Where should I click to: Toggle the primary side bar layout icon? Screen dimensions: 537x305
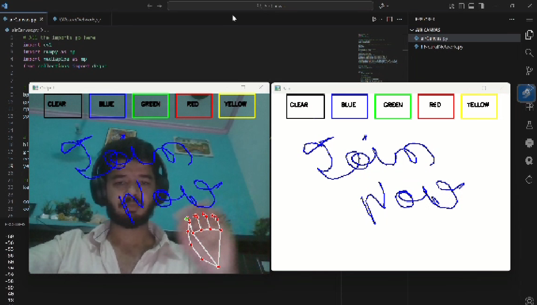coord(461,6)
